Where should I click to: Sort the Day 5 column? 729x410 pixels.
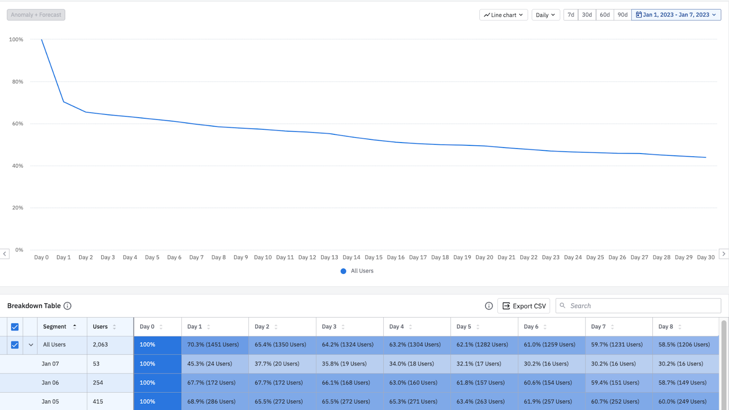478,327
